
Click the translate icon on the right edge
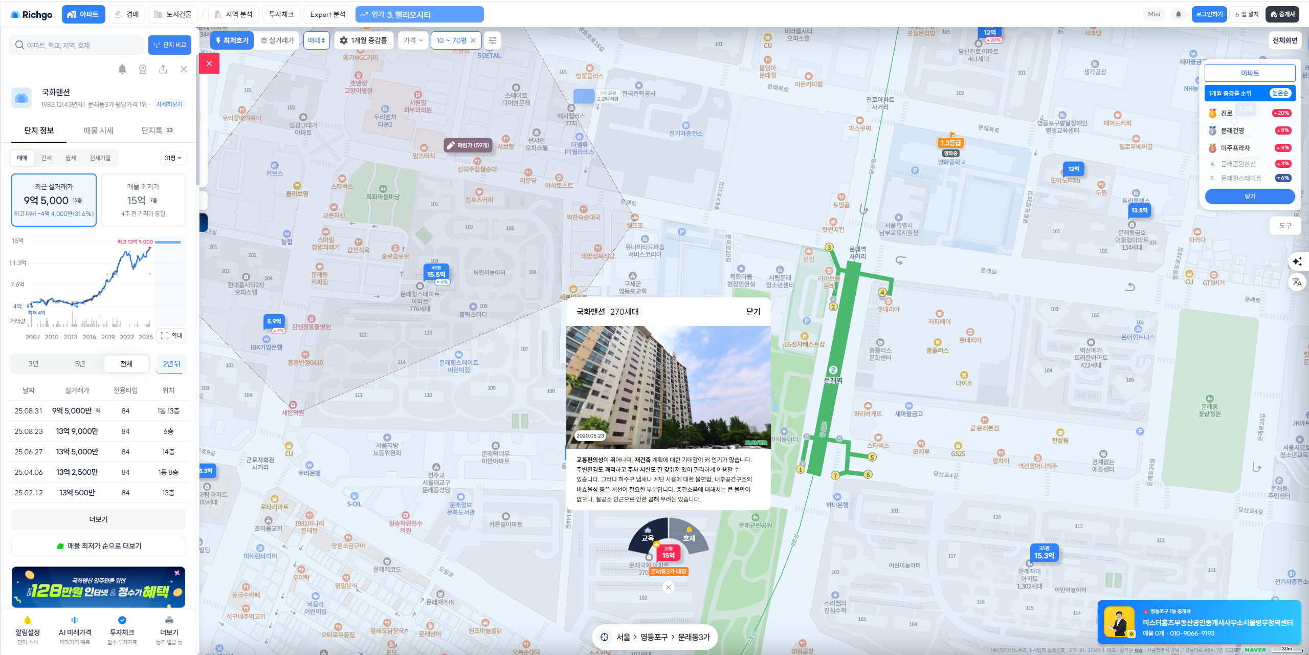coord(1297,282)
